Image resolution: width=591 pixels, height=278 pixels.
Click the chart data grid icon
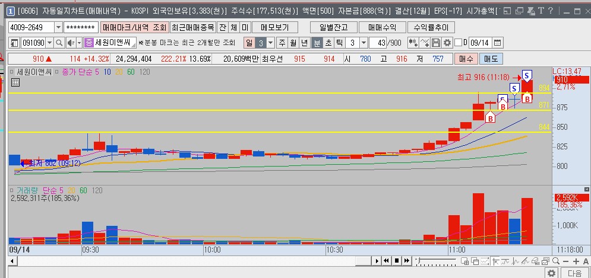[15, 82]
